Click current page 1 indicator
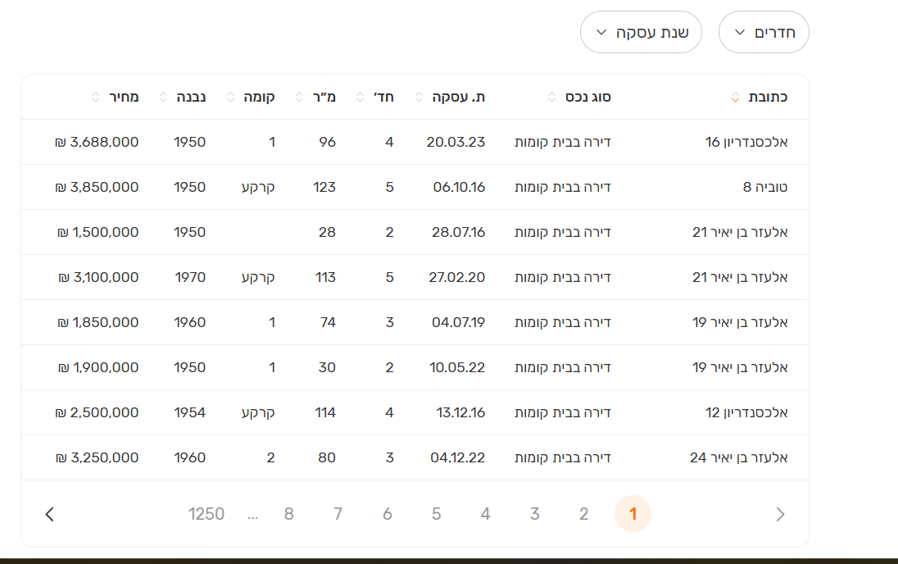898x564 pixels. pos(633,514)
